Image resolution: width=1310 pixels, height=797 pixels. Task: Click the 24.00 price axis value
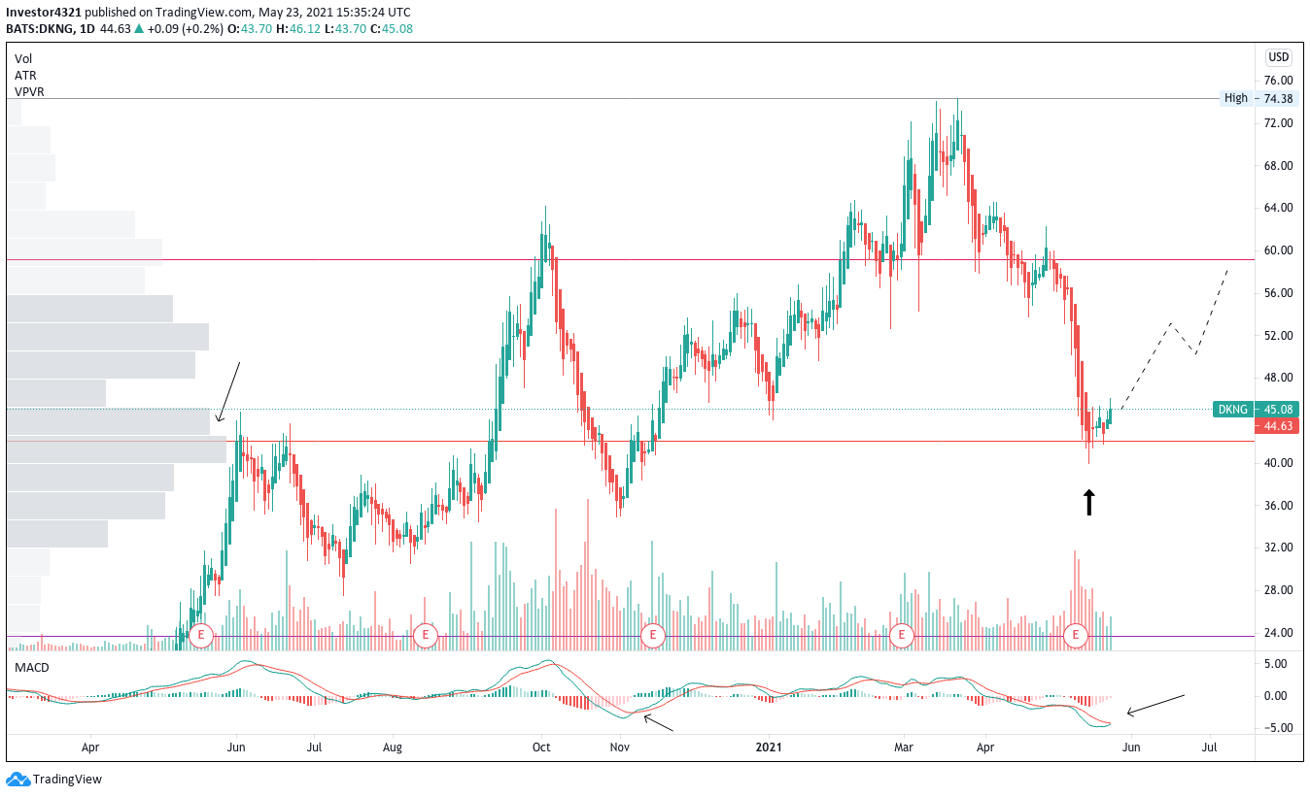click(x=1278, y=633)
